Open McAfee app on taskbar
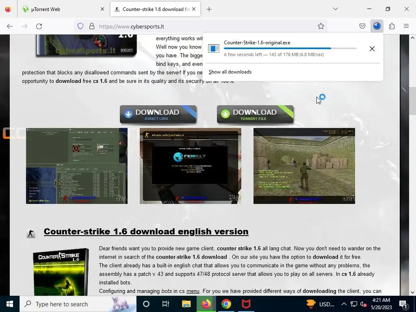Screen dimensions: 416x312 (x=246, y=304)
